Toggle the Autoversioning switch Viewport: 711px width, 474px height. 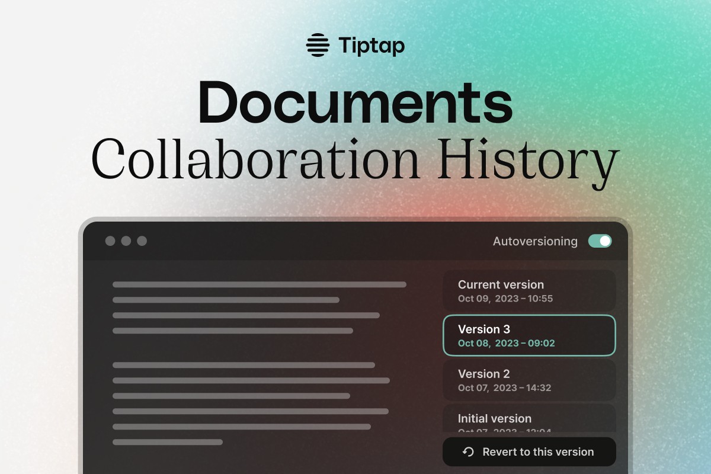pos(600,241)
